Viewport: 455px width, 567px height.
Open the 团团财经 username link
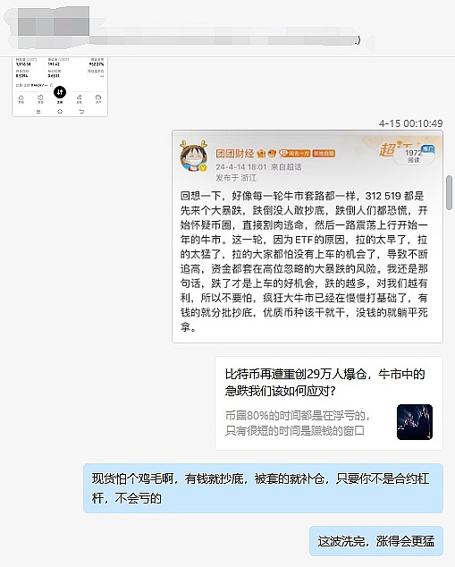click(x=235, y=153)
